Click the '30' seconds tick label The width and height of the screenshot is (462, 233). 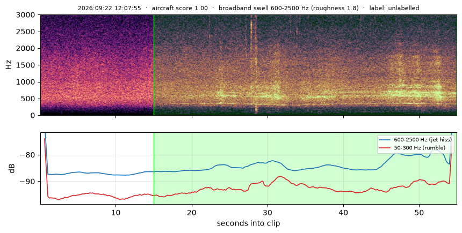[x=268, y=212]
